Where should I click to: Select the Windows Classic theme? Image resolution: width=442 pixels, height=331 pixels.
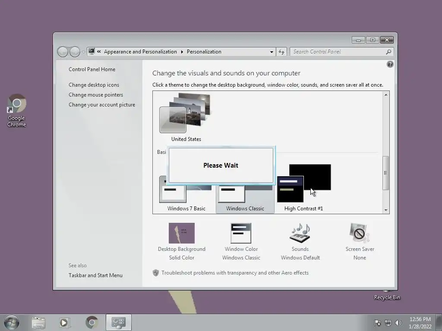[x=245, y=197]
